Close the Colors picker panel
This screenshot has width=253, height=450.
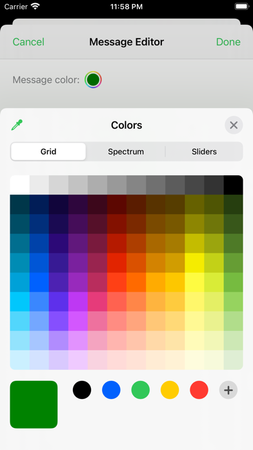tap(234, 125)
